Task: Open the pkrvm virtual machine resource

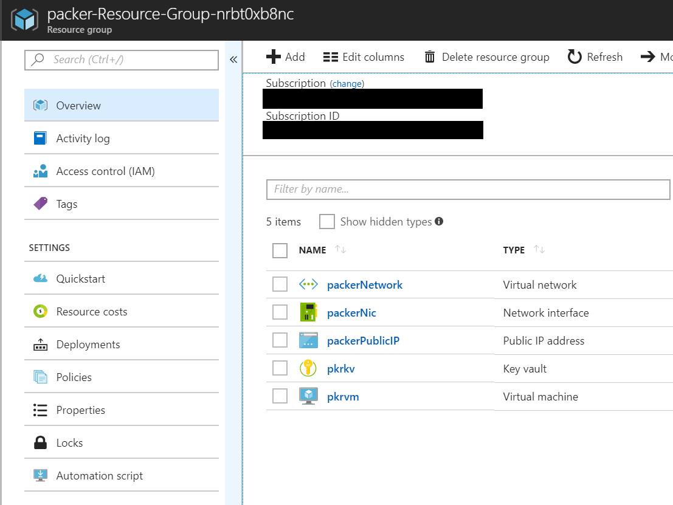Action: pos(343,396)
